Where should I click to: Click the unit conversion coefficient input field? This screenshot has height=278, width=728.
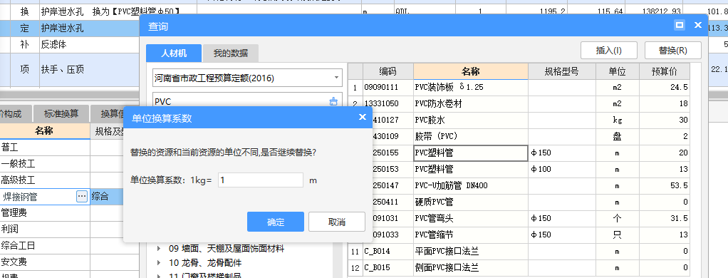261,180
